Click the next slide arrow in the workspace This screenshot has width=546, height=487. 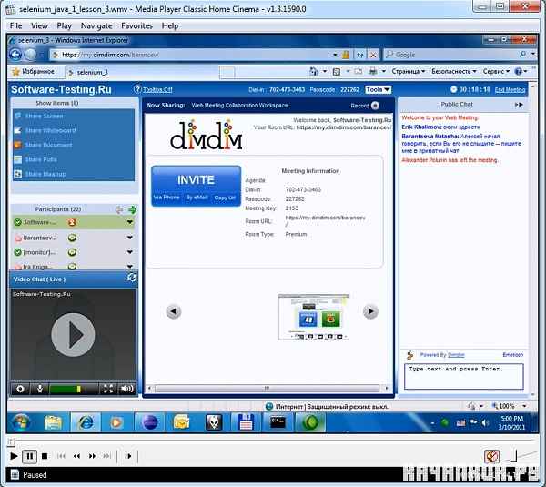pos(370,311)
